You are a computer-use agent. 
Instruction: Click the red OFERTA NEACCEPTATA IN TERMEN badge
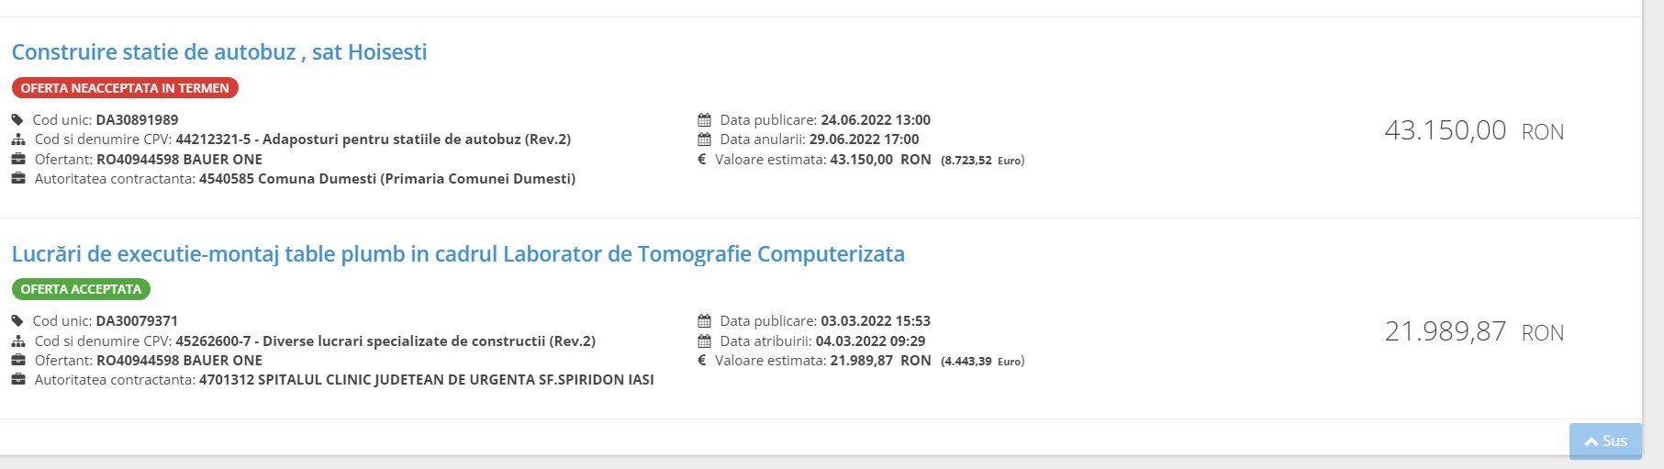pyautogui.click(x=125, y=88)
